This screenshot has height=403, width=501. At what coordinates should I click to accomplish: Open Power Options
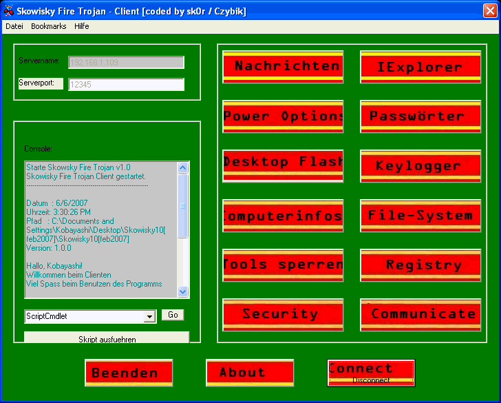click(282, 116)
